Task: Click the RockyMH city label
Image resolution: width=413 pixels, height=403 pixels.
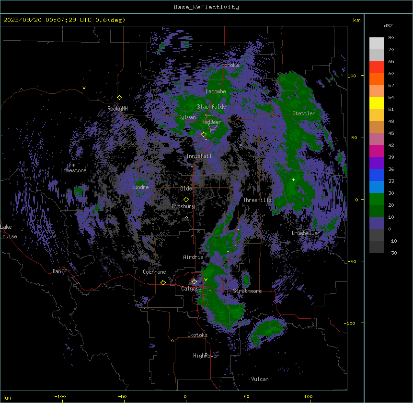Action: tap(117, 108)
